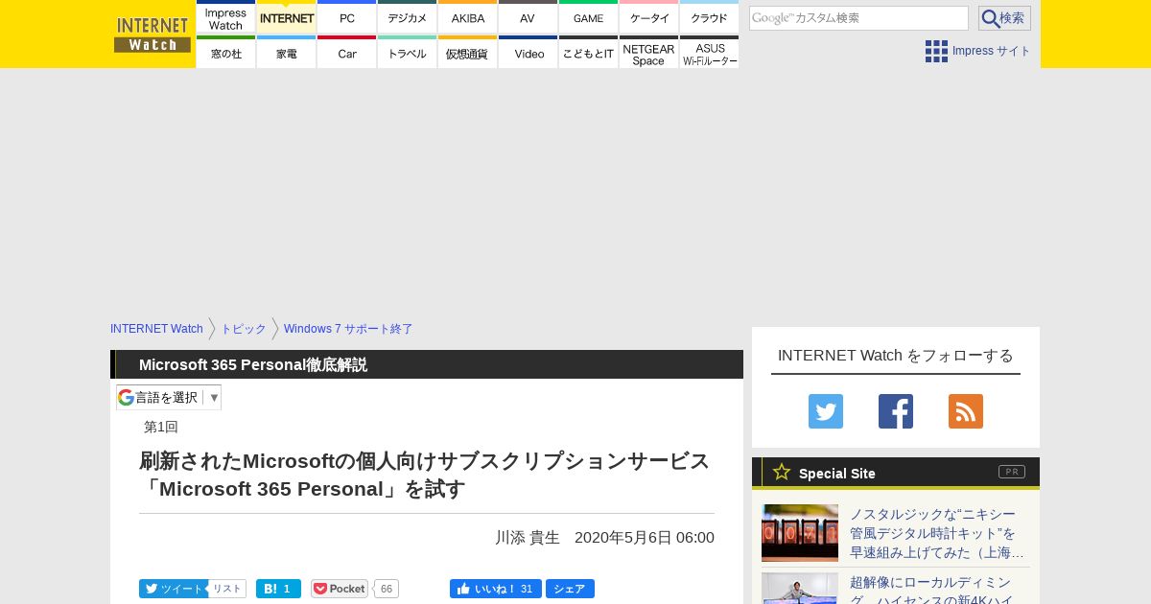The height and width of the screenshot is (604, 1151).
Task: Click the Tweet button
Action: [173, 589]
